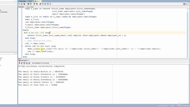Click the 'emps e_list;' declaration line

pyautogui.click(x=32, y=19)
